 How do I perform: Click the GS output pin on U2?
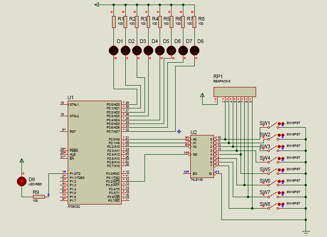pyautogui.click(x=188, y=153)
